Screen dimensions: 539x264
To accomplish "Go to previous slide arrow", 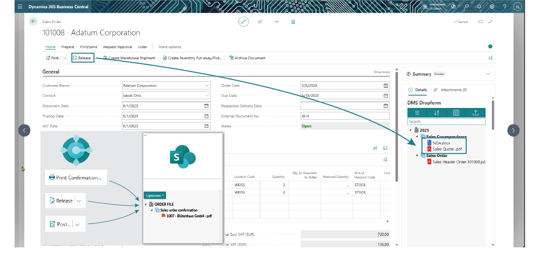I will pyautogui.click(x=24, y=130).
